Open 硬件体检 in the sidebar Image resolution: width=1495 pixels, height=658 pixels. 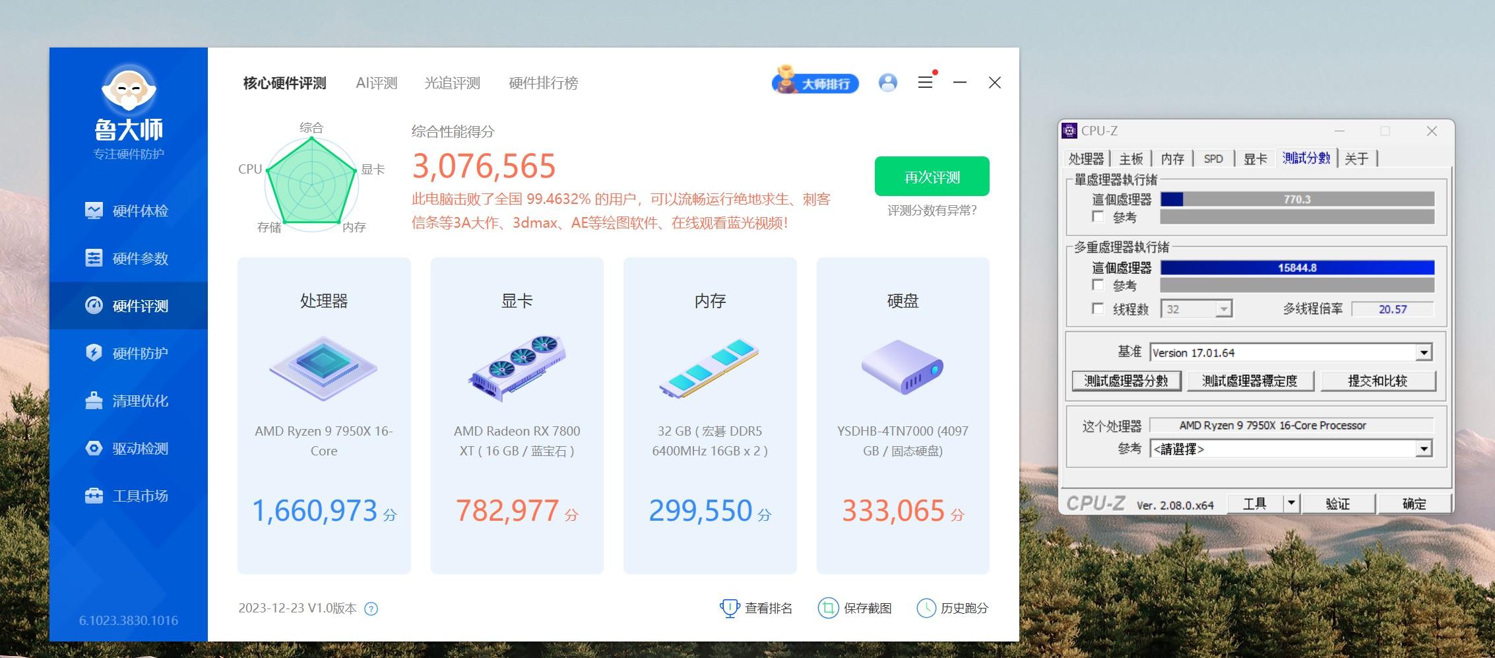(x=127, y=211)
